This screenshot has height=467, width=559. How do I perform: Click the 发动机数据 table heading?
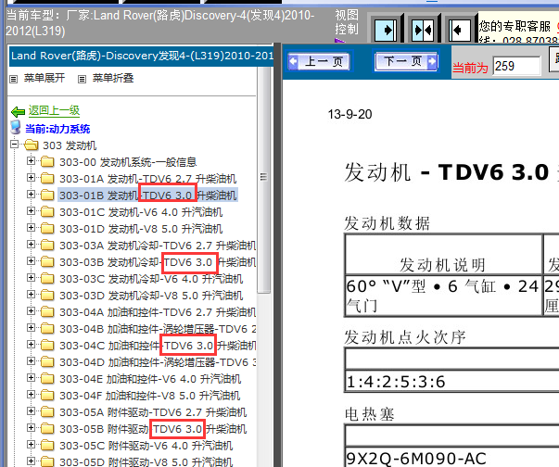click(387, 223)
